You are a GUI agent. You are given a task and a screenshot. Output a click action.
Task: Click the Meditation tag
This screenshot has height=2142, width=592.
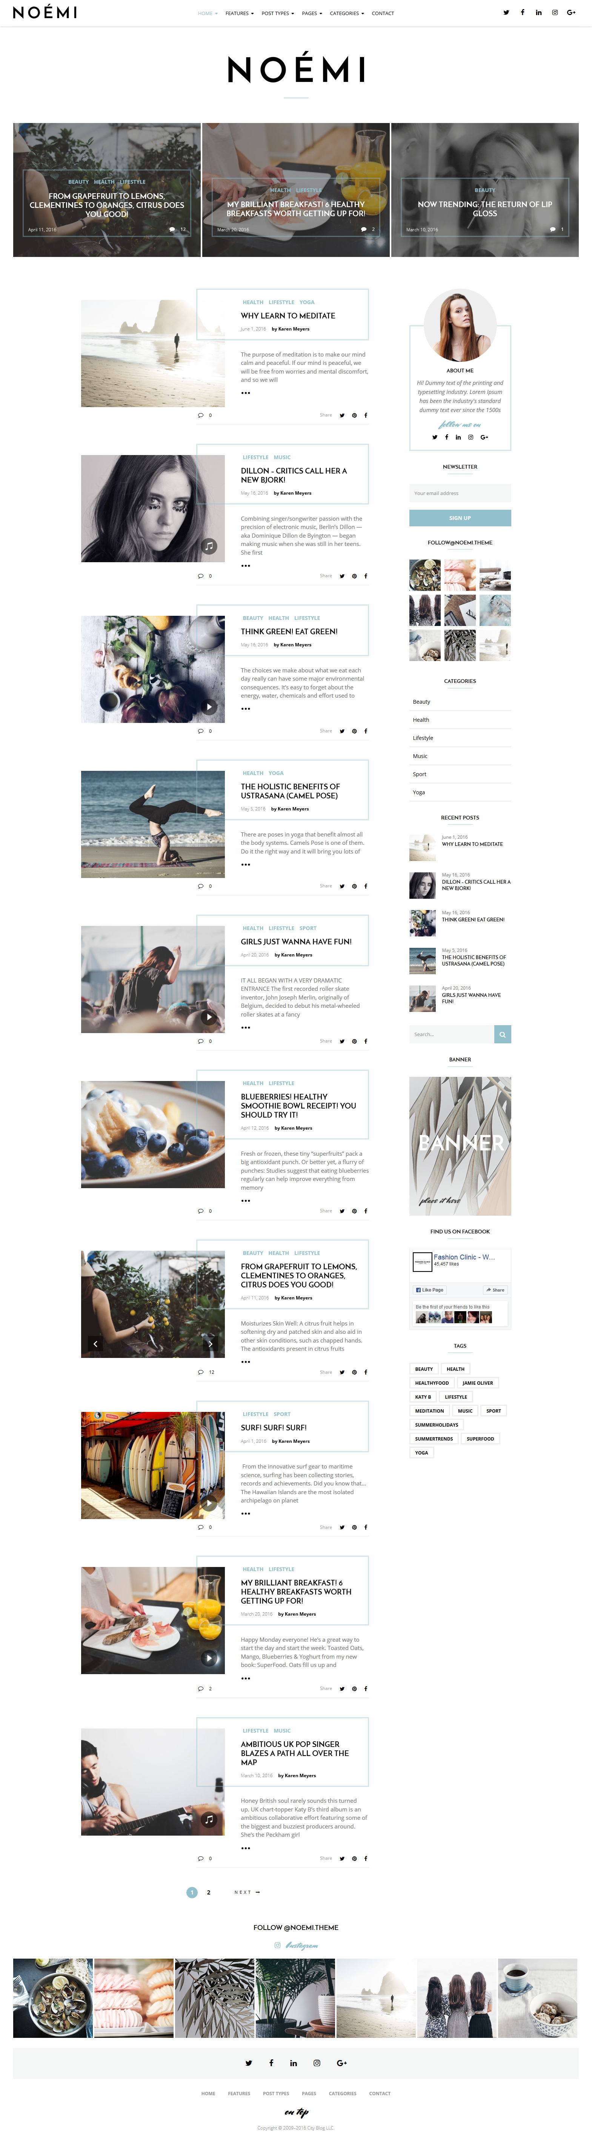click(x=430, y=1411)
